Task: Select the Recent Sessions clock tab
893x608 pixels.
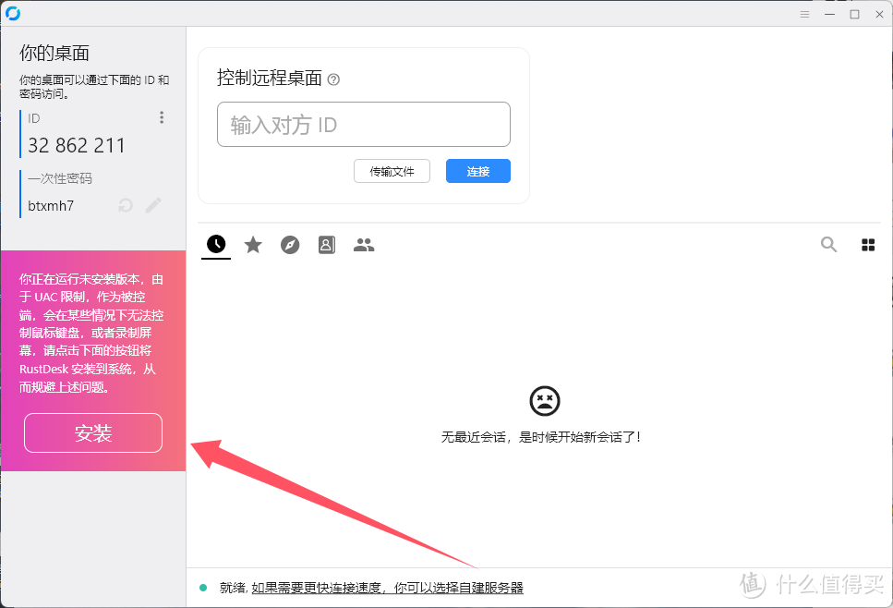Action: coord(215,244)
